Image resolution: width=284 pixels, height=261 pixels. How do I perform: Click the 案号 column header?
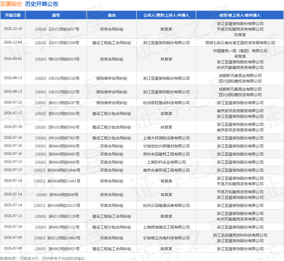point(56,15)
